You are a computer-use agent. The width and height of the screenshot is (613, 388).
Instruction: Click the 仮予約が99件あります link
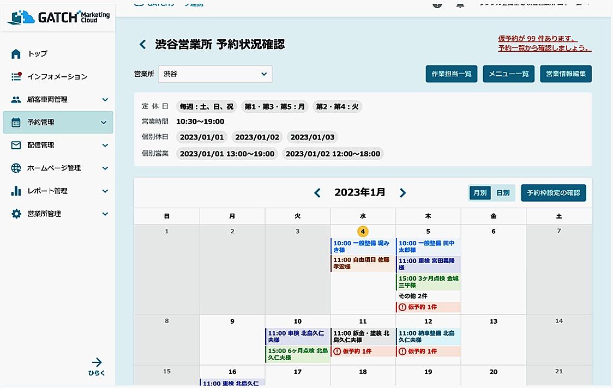pos(538,39)
